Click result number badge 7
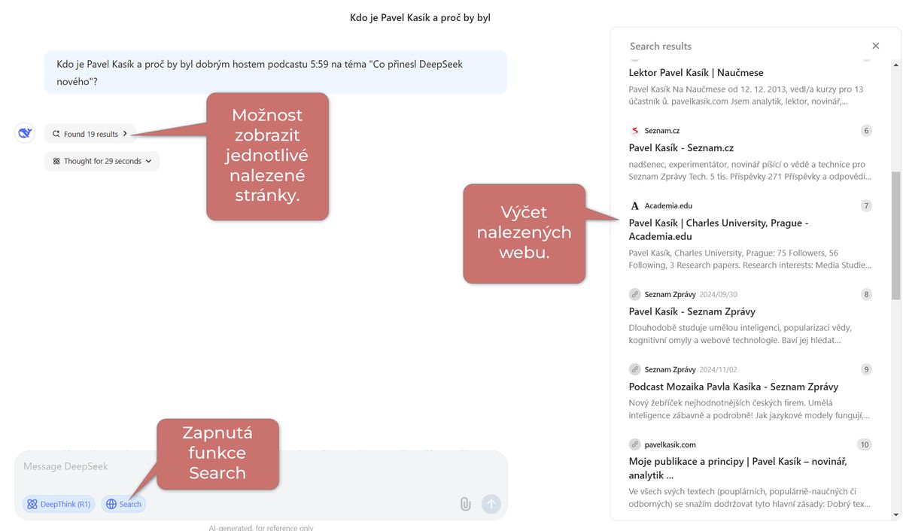Image resolution: width=903 pixels, height=531 pixels. (866, 206)
